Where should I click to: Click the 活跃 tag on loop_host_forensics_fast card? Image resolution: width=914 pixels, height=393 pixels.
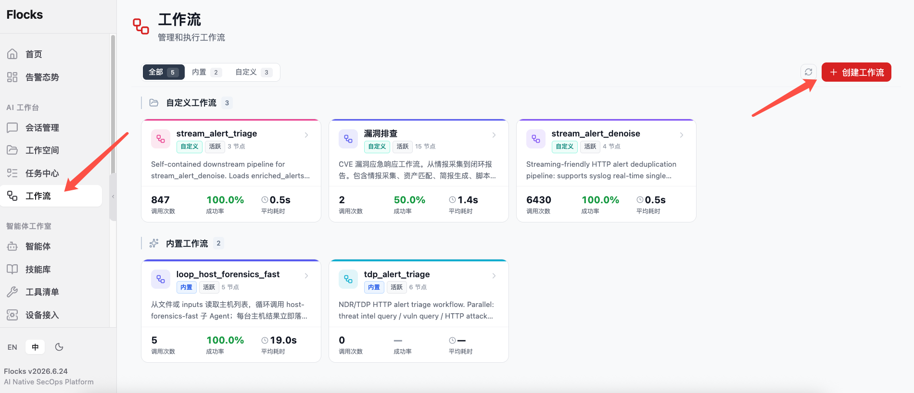coord(209,287)
